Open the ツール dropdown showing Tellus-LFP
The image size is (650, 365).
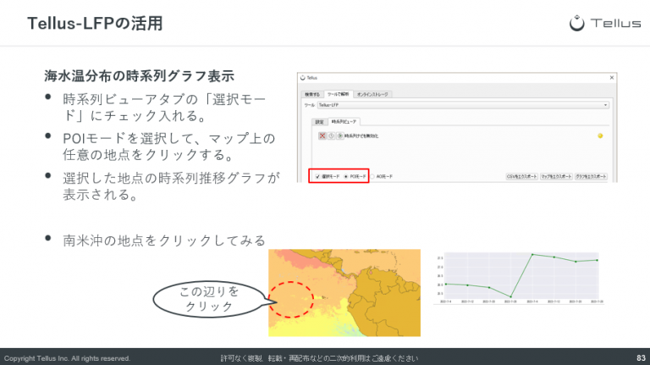pos(463,105)
